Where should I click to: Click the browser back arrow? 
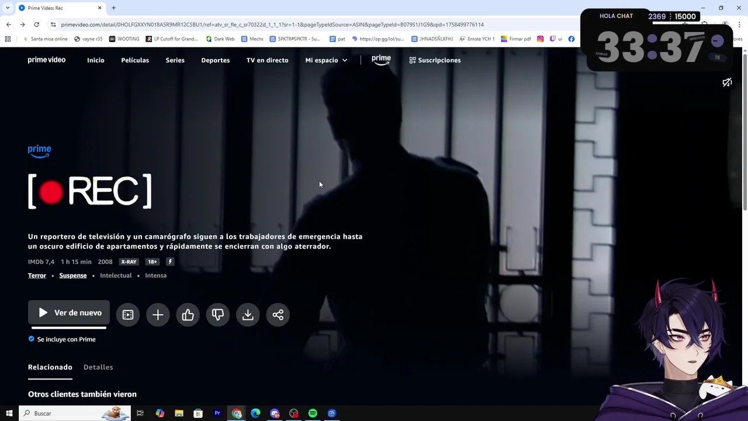click(x=8, y=25)
